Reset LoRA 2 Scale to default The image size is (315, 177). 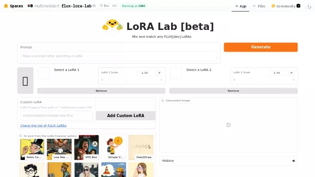coord(291,73)
